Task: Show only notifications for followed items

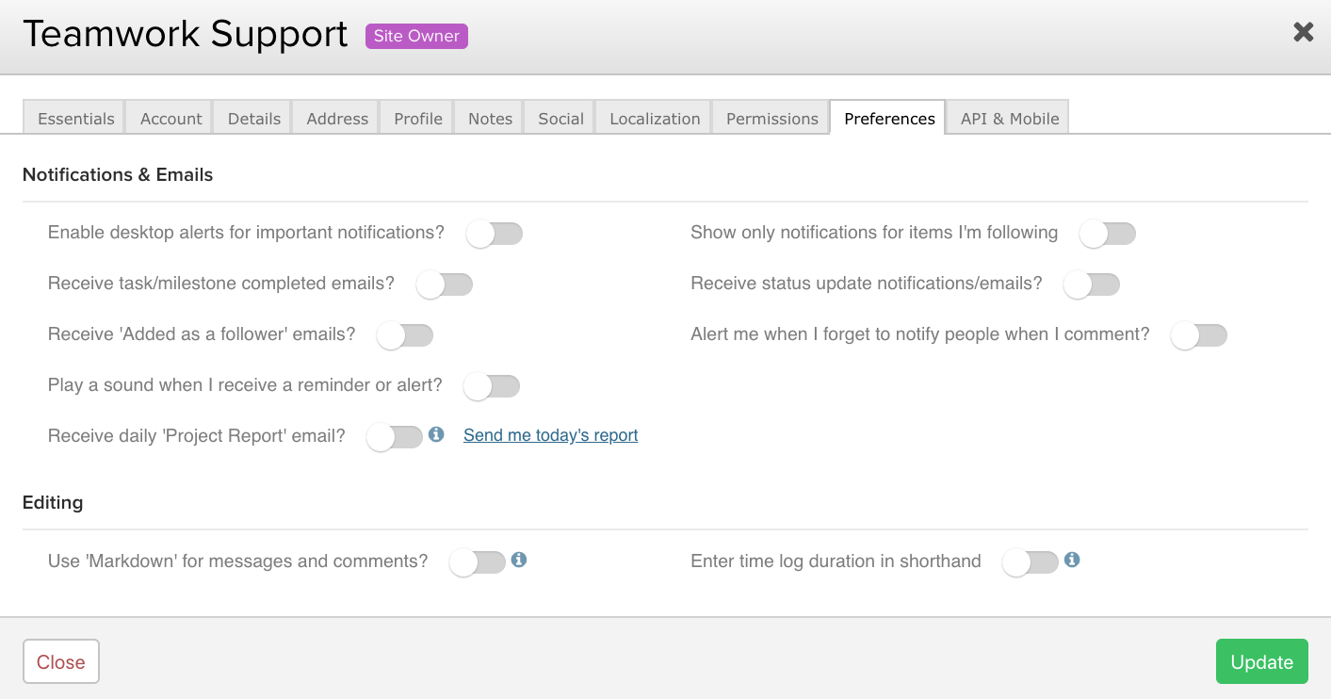Action: coord(1108,234)
